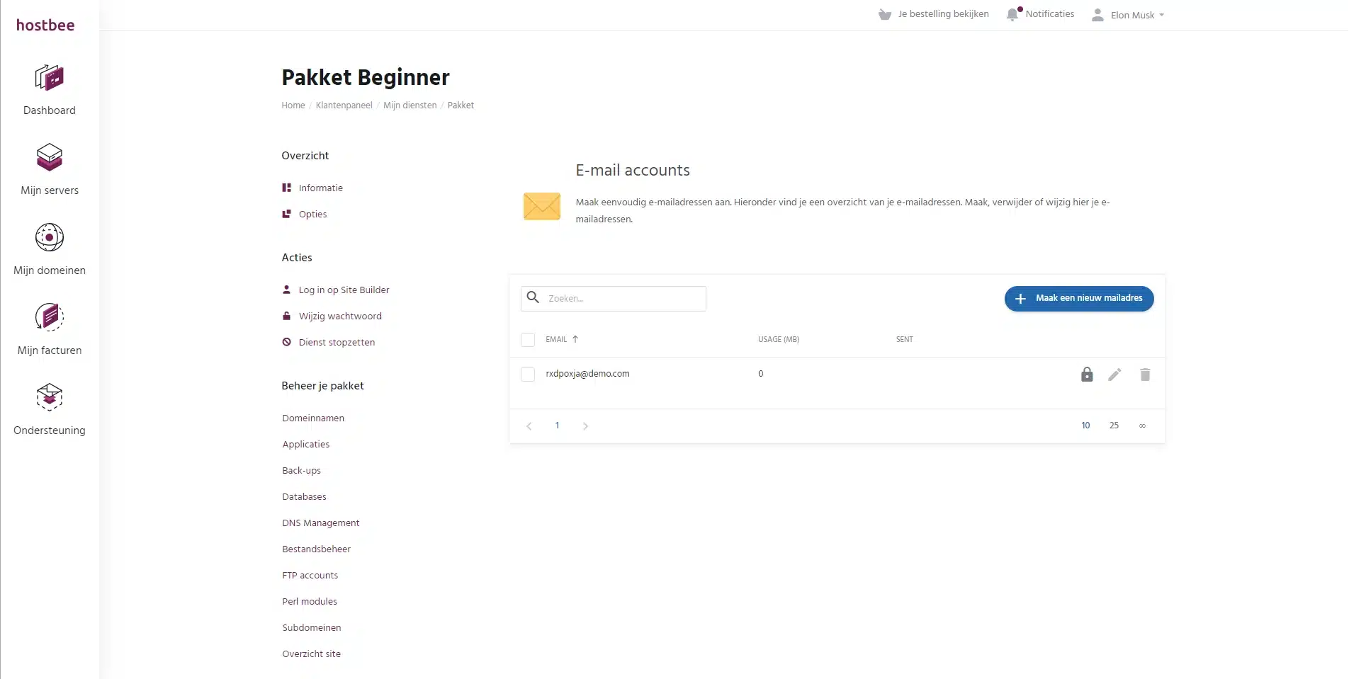Open Mijn domeinen globe icon
1349x679 pixels.
(x=49, y=237)
